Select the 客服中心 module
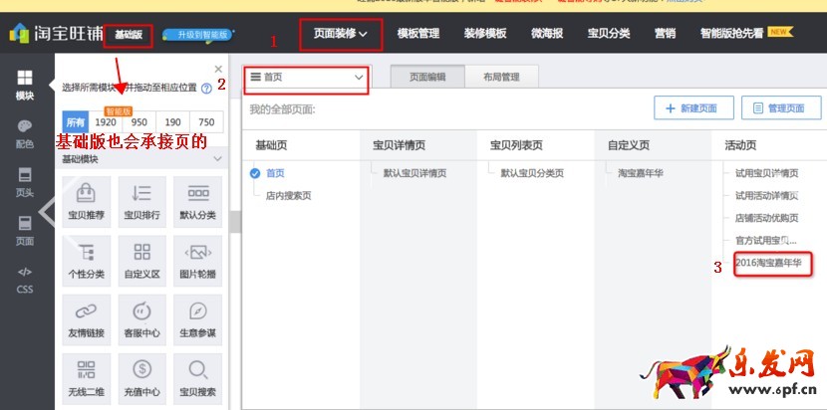Viewport: 827px width, 410px height. (141, 319)
